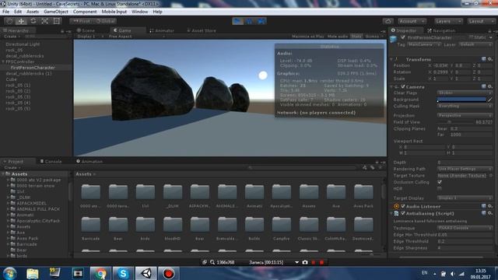Image resolution: width=498 pixels, height=280 pixels.
Task: Click Target Texture object picker circle
Action: click(x=491, y=176)
